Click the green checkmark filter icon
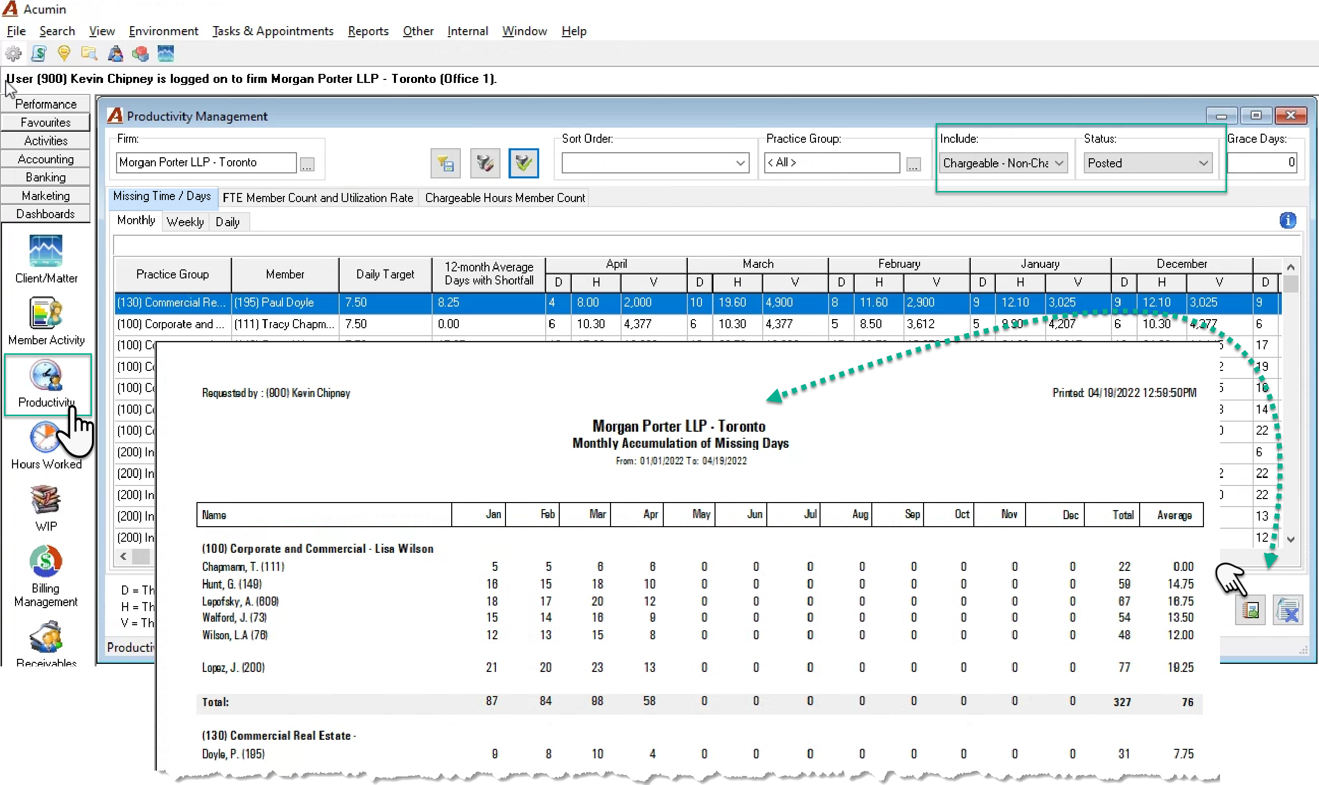 pyautogui.click(x=523, y=163)
